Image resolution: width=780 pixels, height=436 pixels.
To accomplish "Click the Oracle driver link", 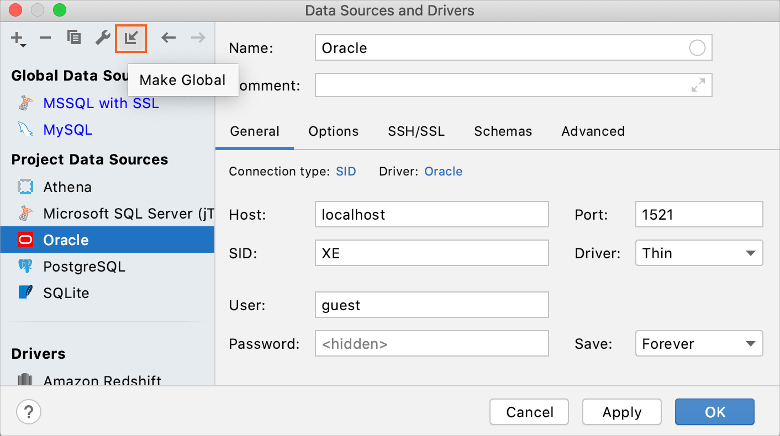I will point(443,171).
